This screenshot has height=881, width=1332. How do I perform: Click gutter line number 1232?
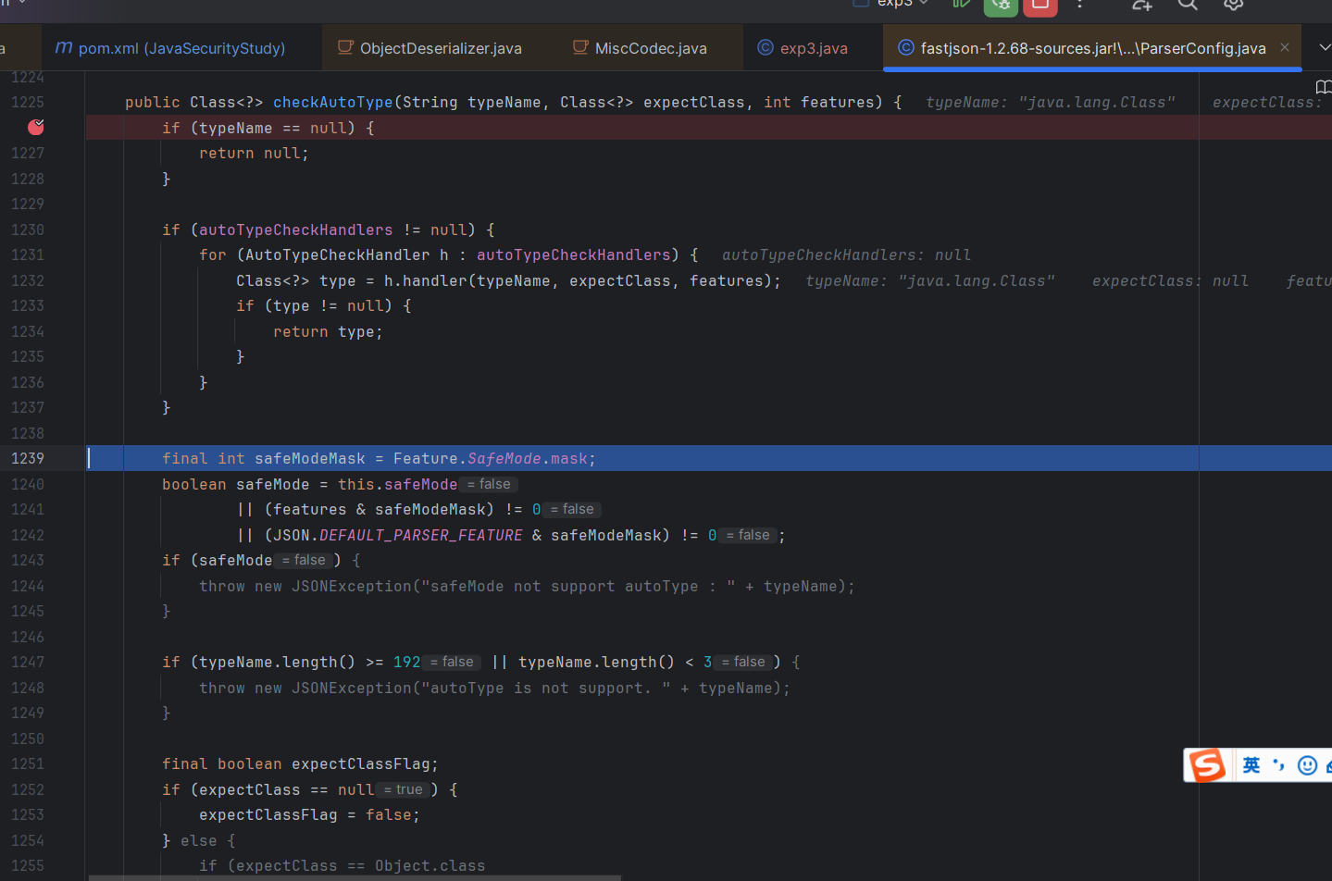click(x=28, y=280)
